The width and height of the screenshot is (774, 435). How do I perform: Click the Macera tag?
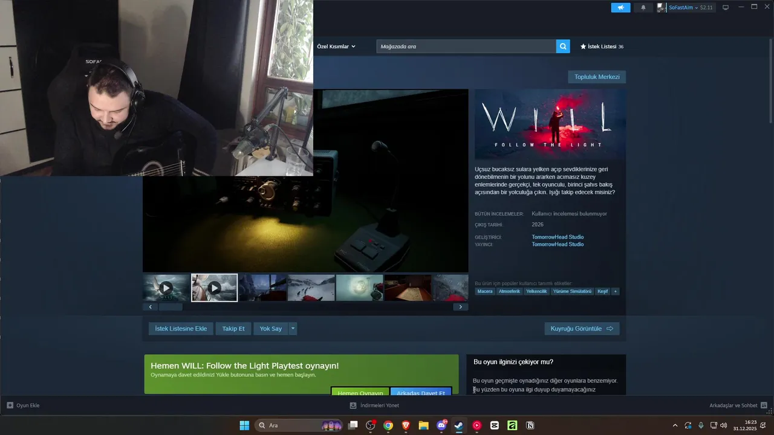[x=485, y=291]
